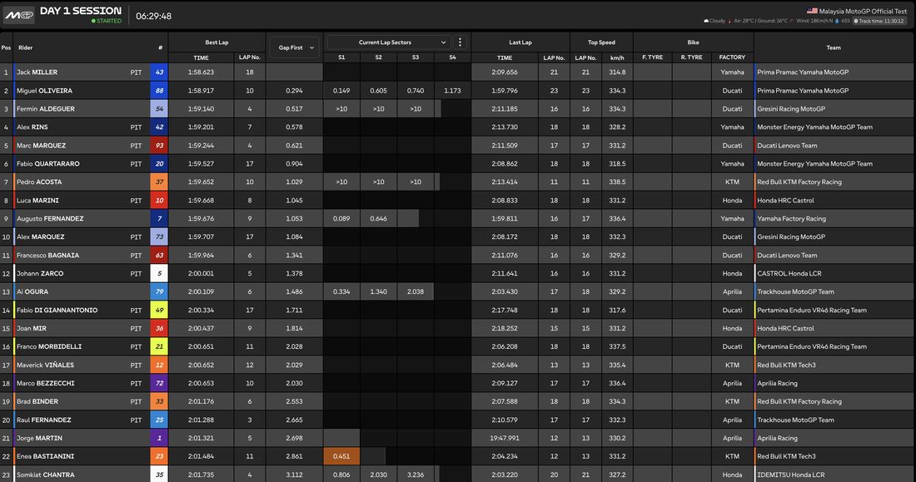Screen dimensions: 916x482
Task: Click the Team column header
Action: click(x=834, y=48)
